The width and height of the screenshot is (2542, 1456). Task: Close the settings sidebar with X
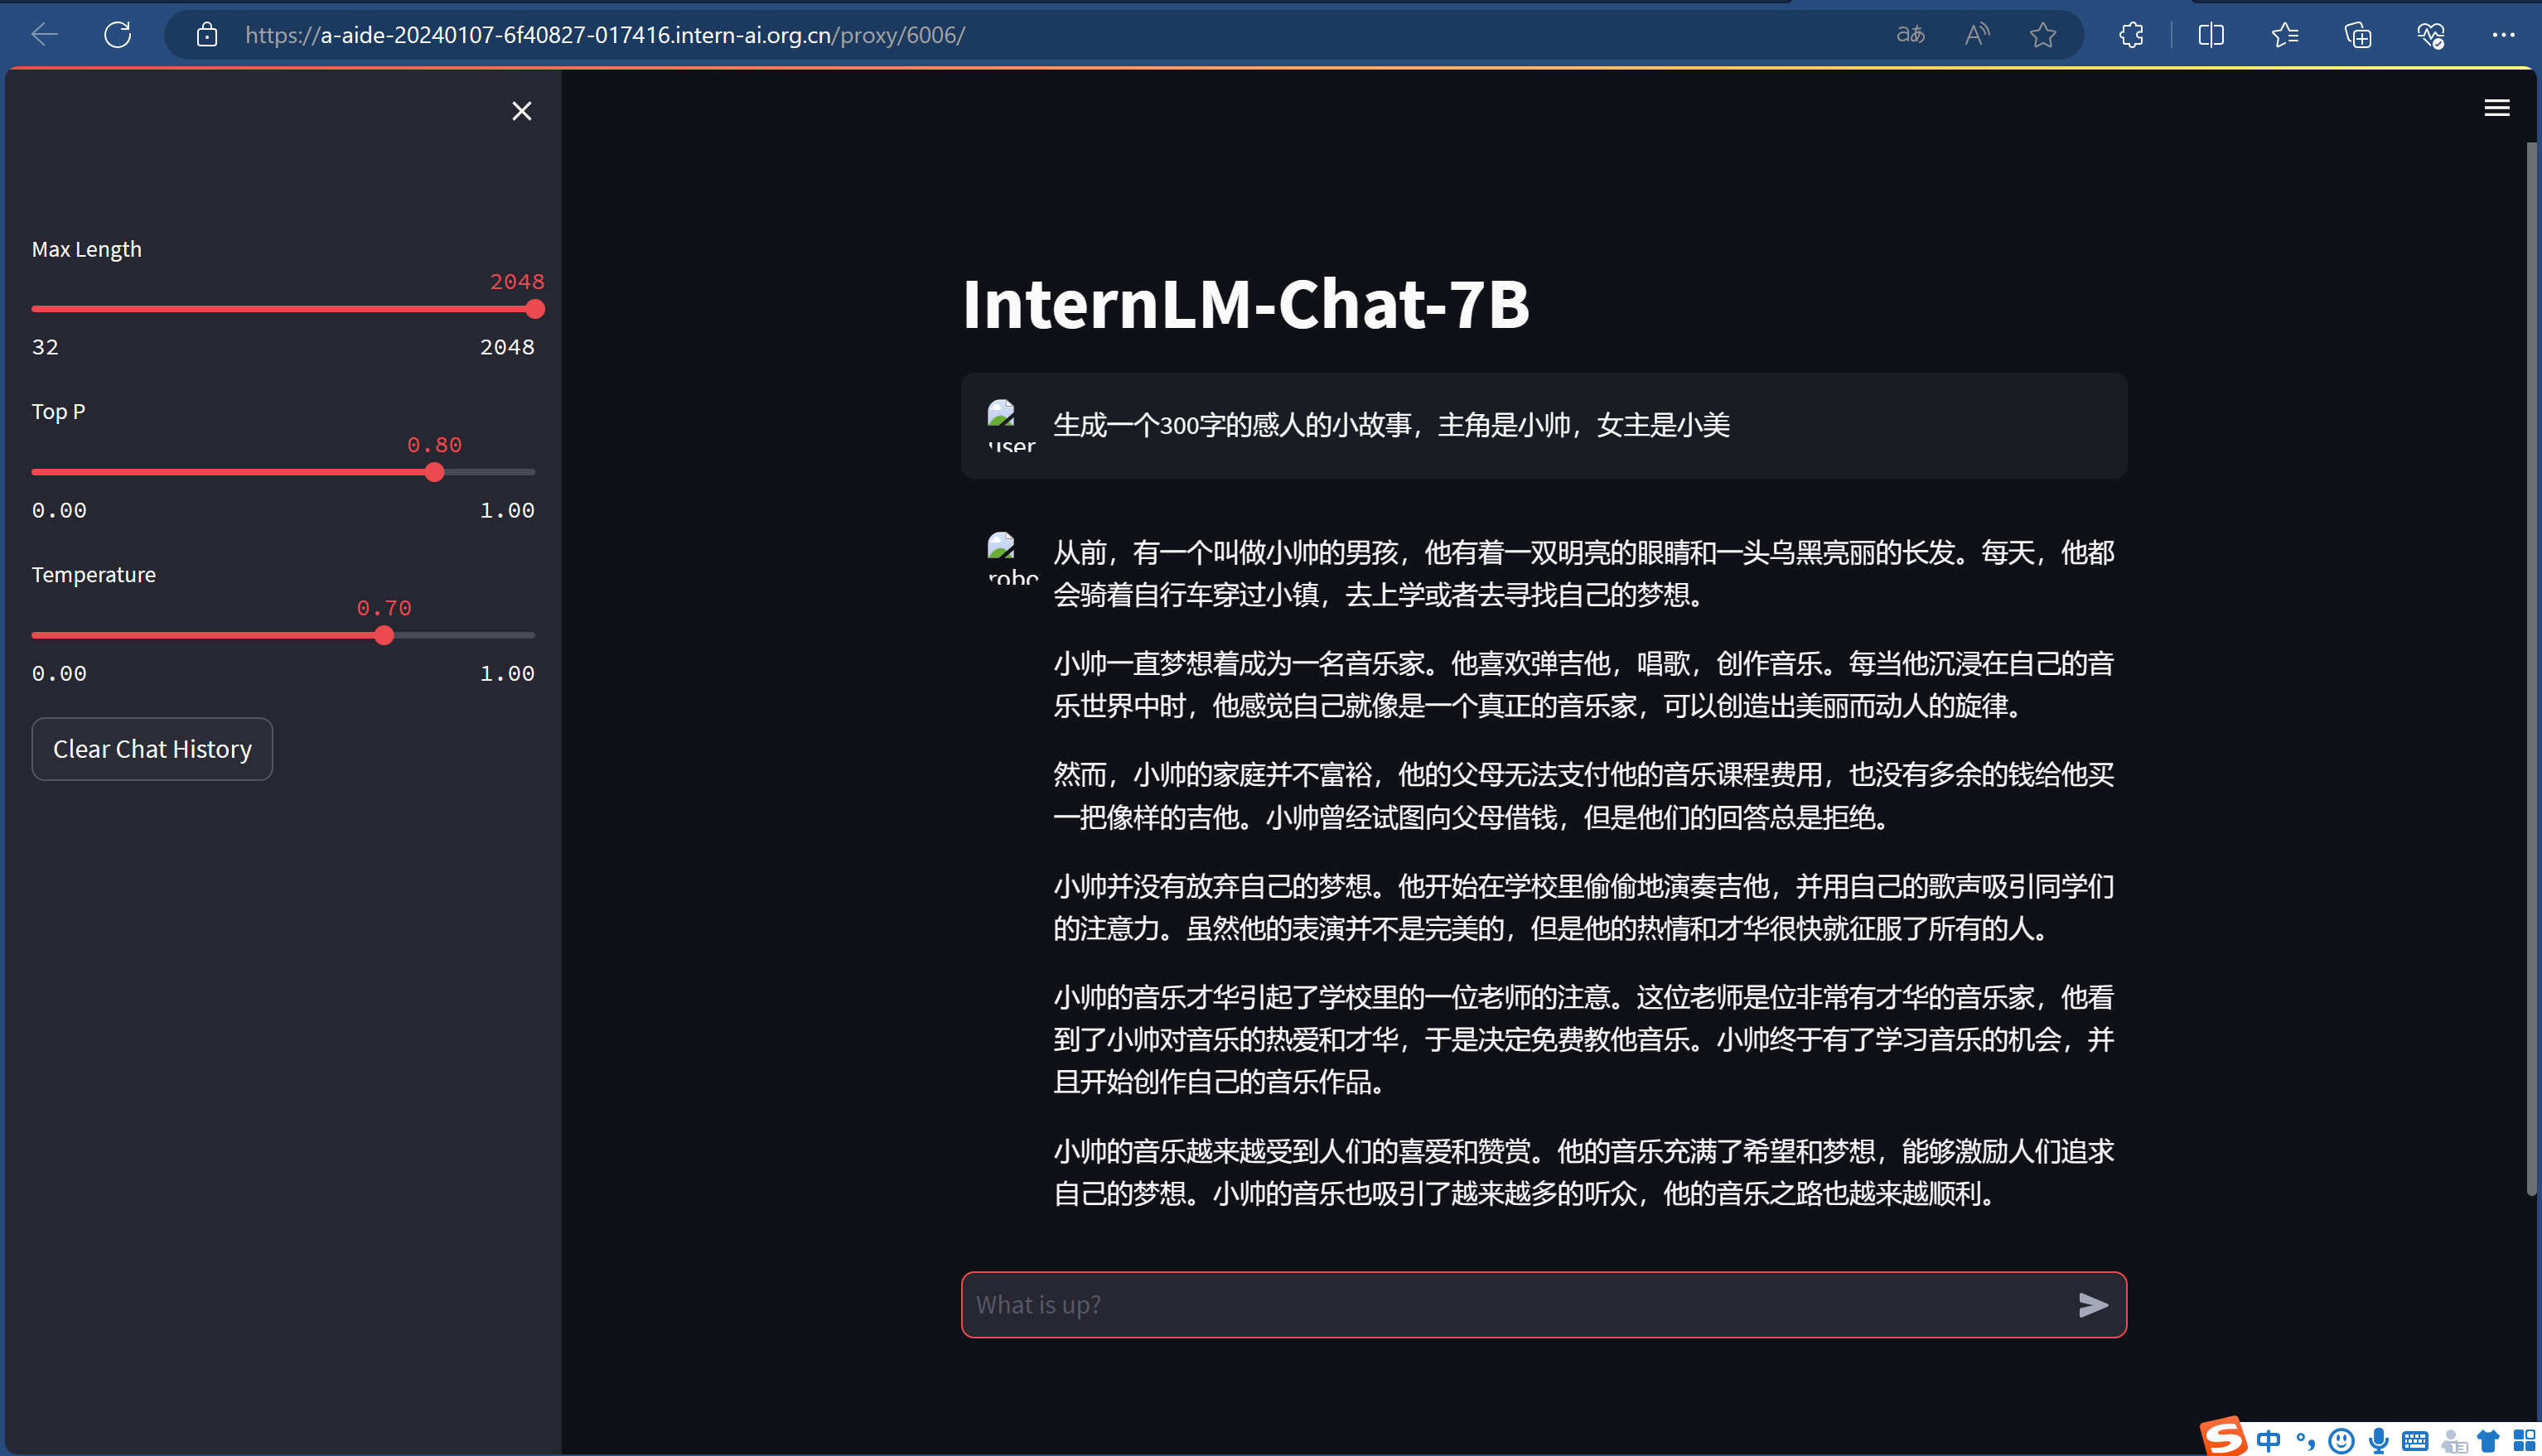[521, 111]
